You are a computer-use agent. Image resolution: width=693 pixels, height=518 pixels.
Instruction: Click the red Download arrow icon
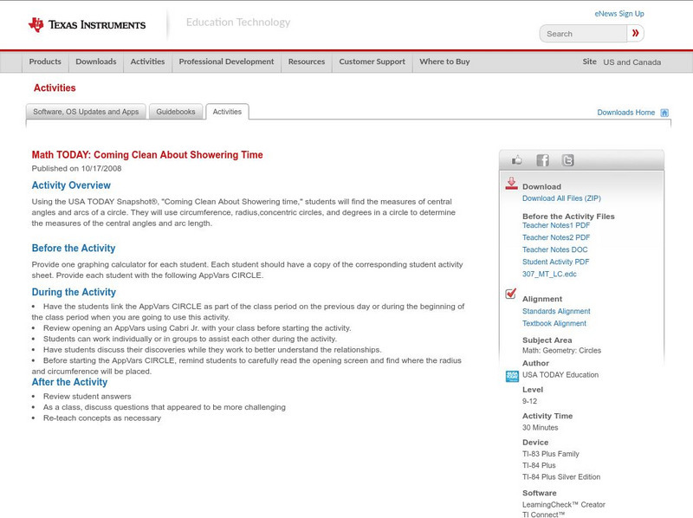point(511,184)
